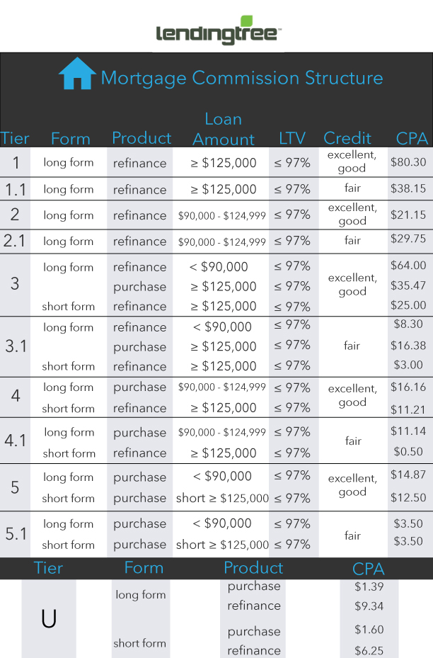Image resolution: width=433 pixels, height=658 pixels.
Task: Click the Tier 5.1 row label
Action: pos(16,533)
